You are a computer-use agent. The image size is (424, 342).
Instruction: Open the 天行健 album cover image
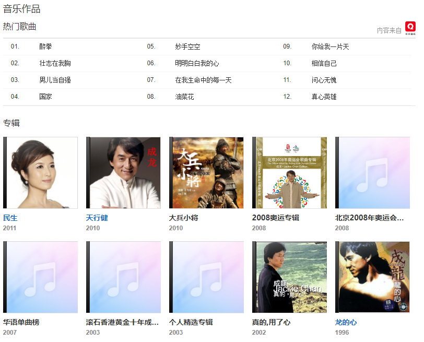[124, 173]
